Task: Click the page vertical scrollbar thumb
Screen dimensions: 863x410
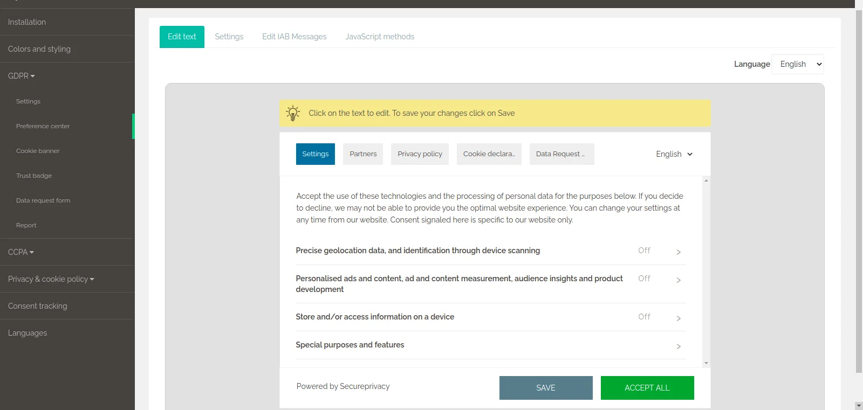Action: [x=859, y=191]
